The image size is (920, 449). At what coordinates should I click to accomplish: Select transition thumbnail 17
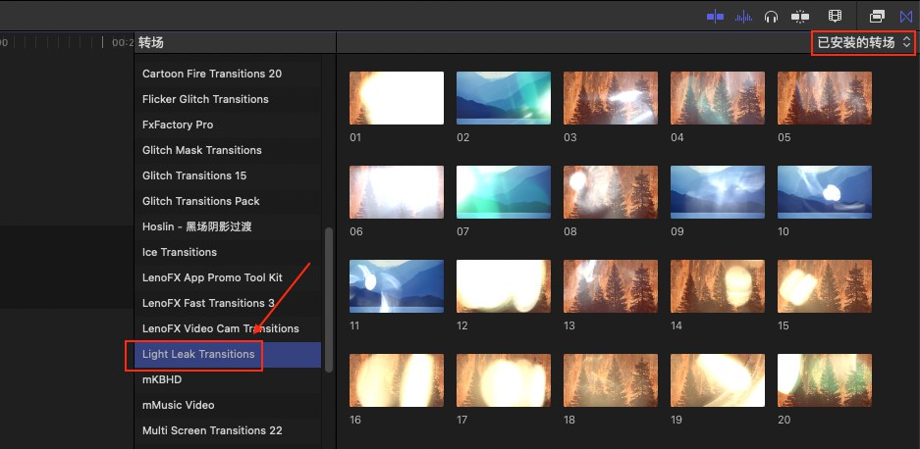[504, 380]
